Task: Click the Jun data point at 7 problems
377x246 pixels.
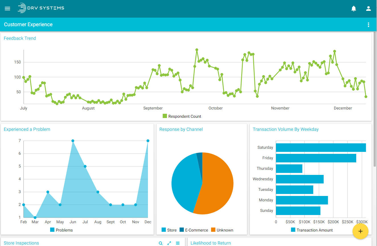Action: tap(73, 141)
